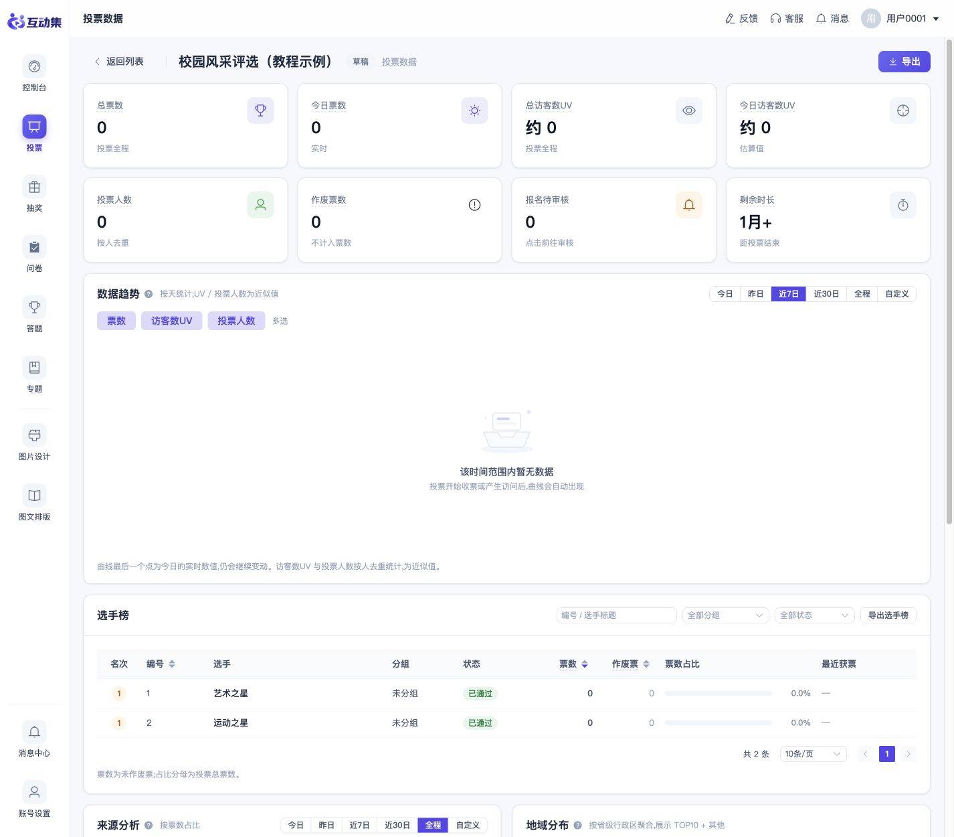Screen dimensions: 954x837
Task: Go to pagination page 1
Action: coord(887,754)
